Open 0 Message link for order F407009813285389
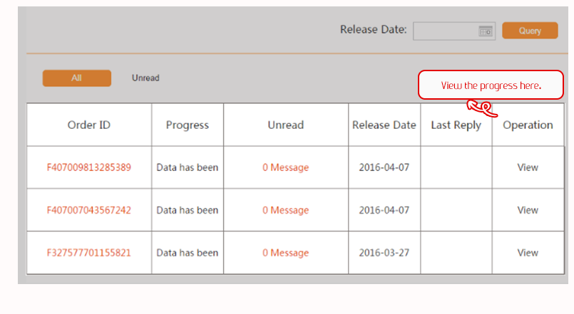This screenshot has height=314, width=574. [285, 167]
